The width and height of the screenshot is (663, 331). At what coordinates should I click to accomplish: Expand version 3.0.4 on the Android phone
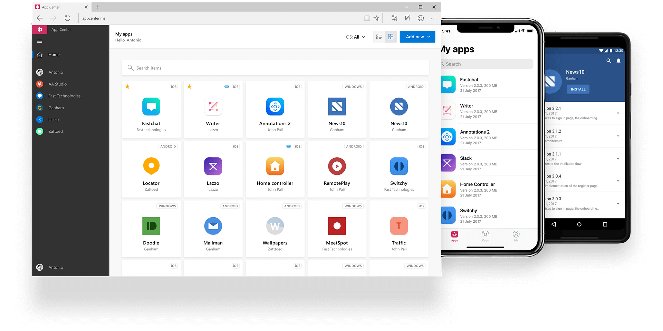coord(618,181)
